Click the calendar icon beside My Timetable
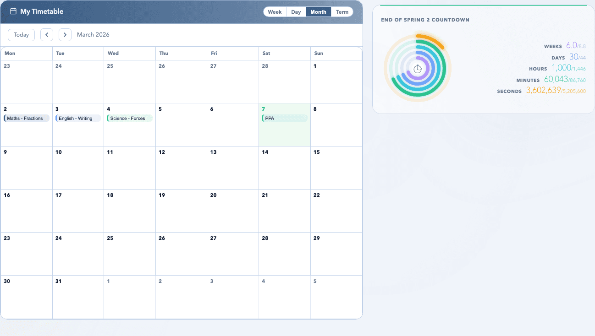This screenshot has width=595, height=336. click(x=12, y=11)
